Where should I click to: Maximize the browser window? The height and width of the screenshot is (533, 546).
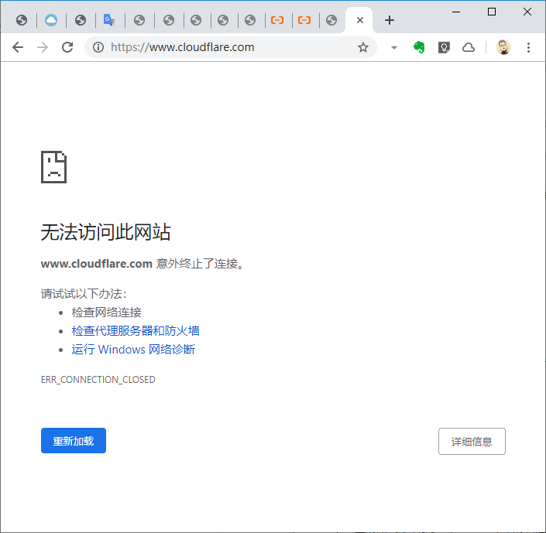pyautogui.click(x=492, y=12)
